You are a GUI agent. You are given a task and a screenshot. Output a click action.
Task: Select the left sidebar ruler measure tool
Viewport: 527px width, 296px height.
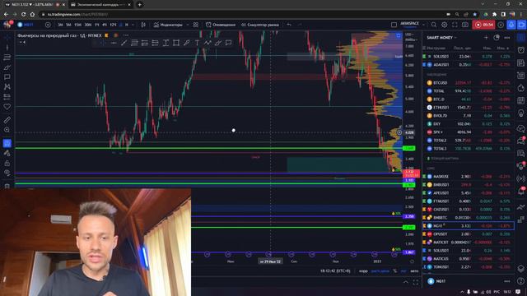click(7, 120)
